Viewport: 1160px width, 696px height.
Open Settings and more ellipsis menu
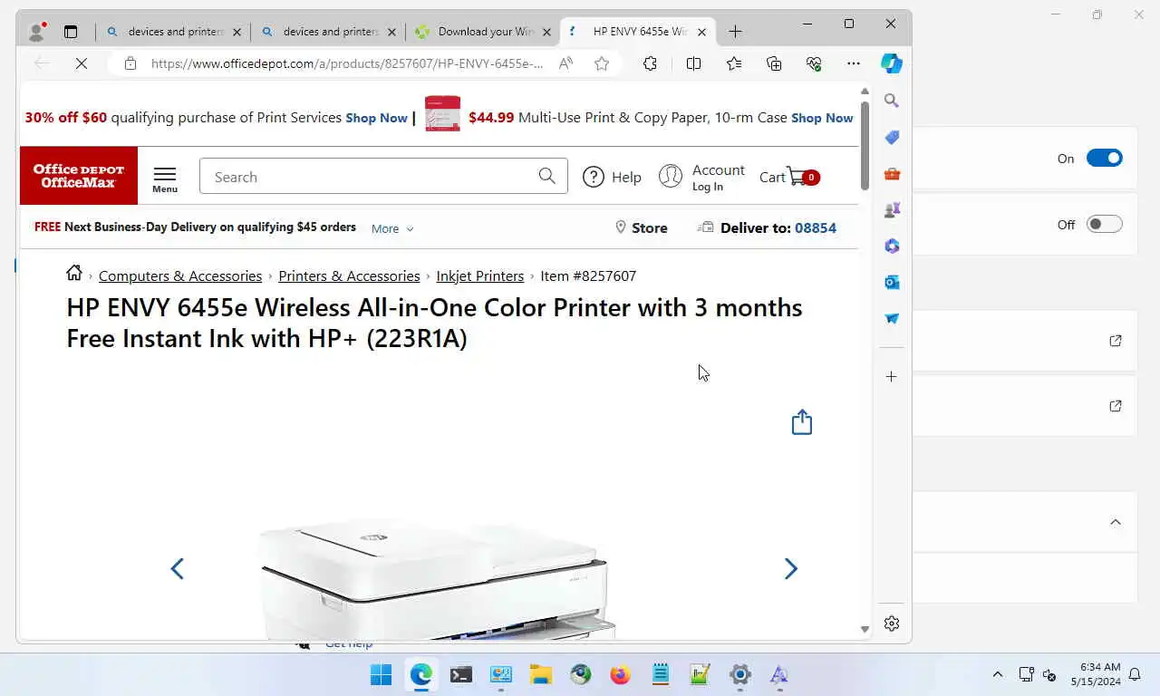click(x=854, y=63)
